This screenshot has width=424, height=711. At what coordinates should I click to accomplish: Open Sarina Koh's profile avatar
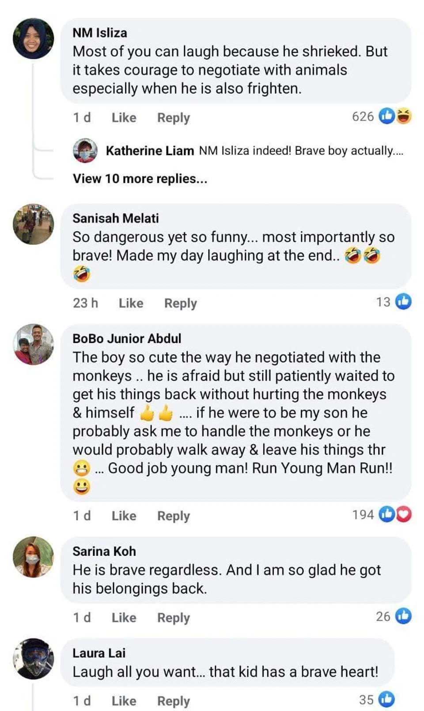point(34,557)
